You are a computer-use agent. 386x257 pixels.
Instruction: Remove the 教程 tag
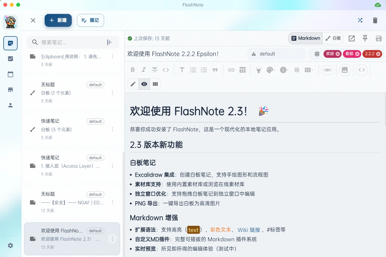357,54
